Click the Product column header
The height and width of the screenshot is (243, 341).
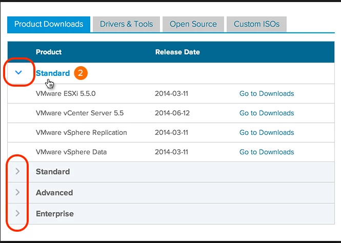(x=49, y=52)
